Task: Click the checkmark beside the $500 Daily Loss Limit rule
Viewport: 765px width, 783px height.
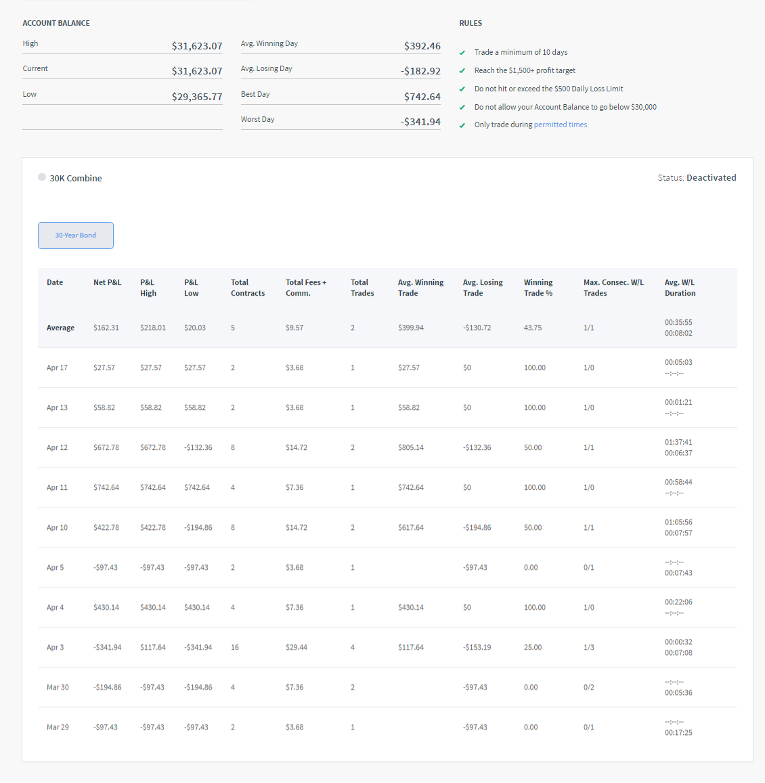Action: pos(462,89)
